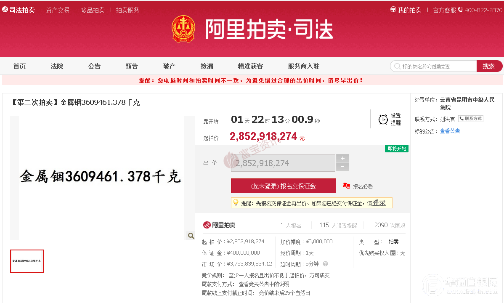The image size is (504, 303).
Task: Click the 加价幅度 ¥5,000,000 value
Action: [319, 242]
